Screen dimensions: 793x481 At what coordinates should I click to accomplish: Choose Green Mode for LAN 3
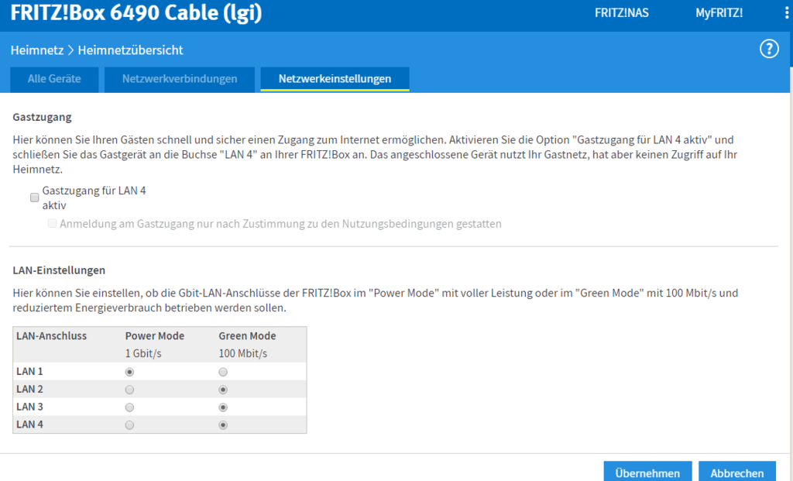[x=223, y=407]
